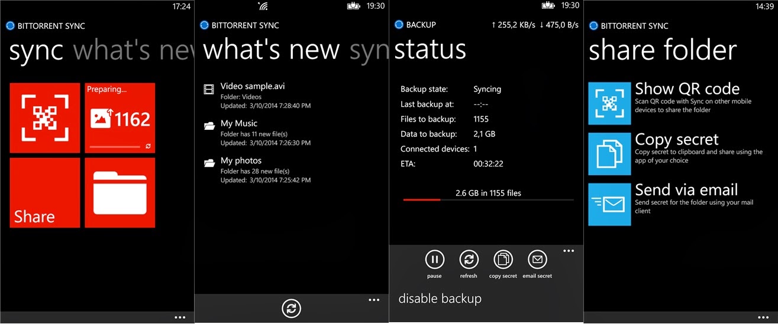Copy secret from the backup app bar
The image size is (778, 324).
point(503,259)
